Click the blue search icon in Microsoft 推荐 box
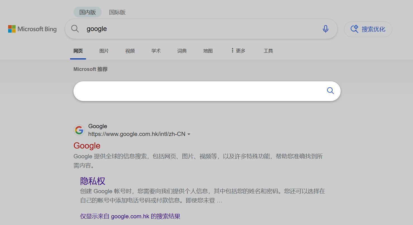The height and width of the screenshot is (225, 413). tap(330, 91)
